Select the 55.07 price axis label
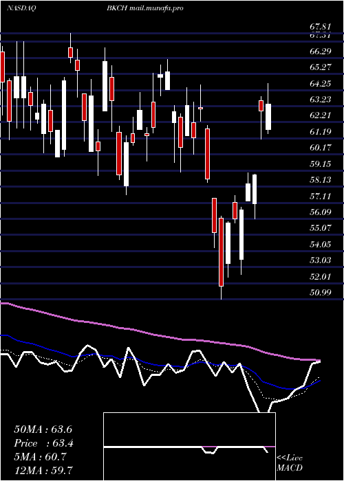Image resolution: width=344 pixels, height=481 pixels. click(321, 228)
